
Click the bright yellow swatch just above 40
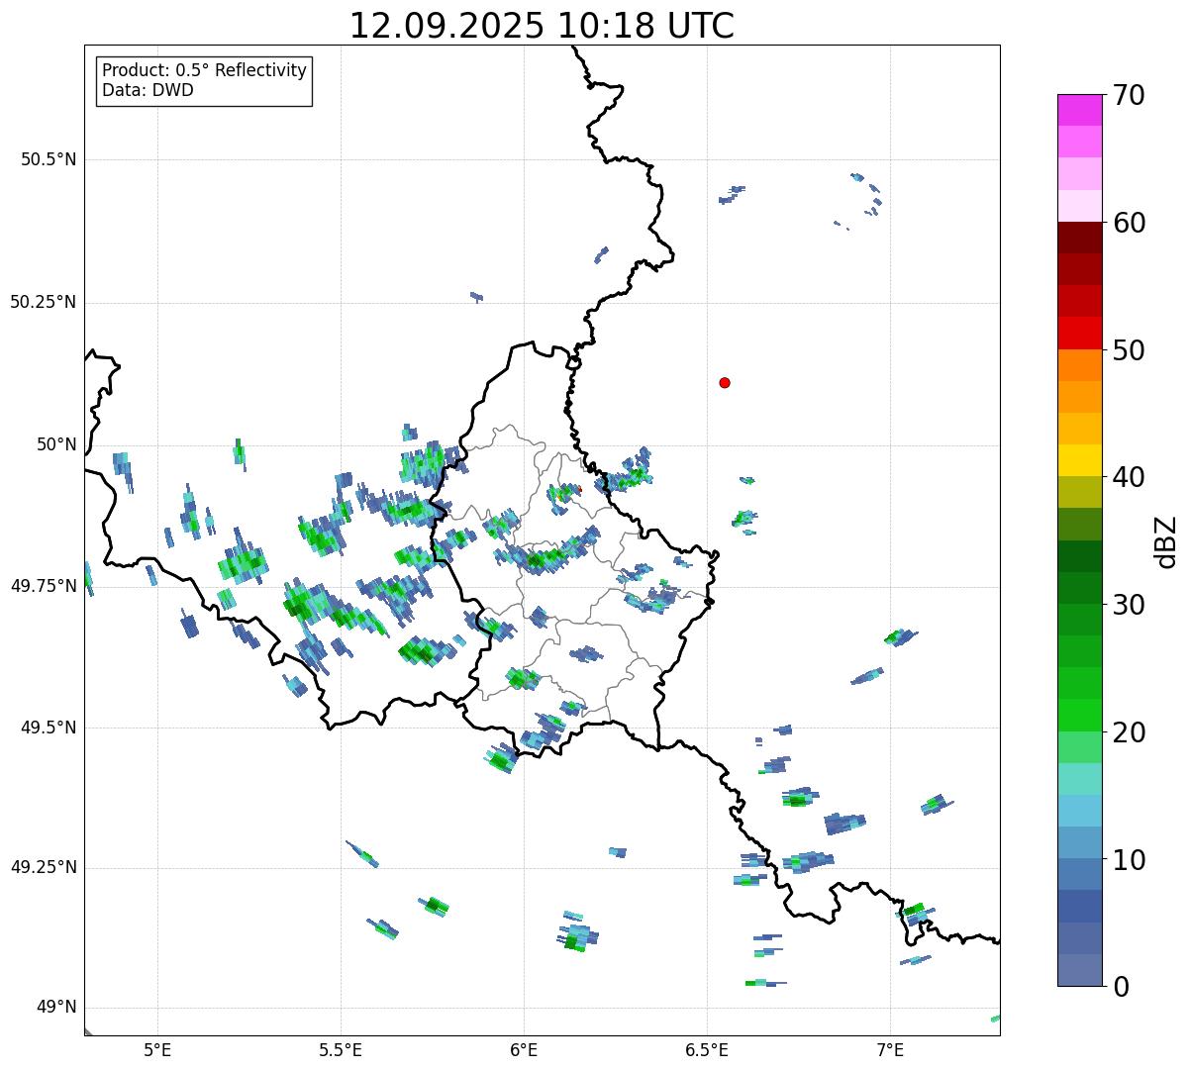point(1079,460)
